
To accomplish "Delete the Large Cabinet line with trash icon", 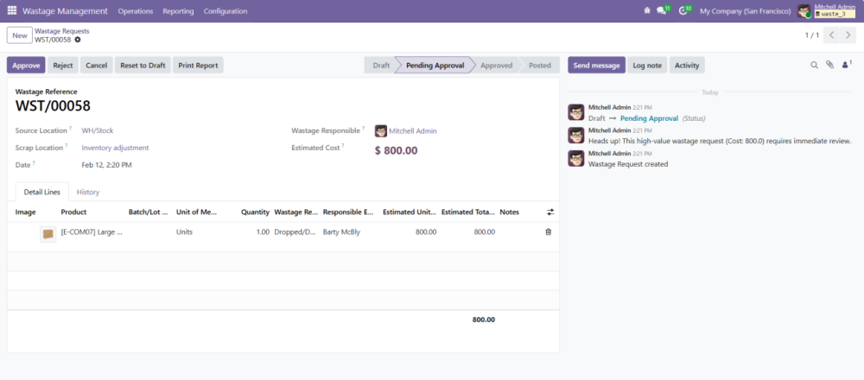I will tap(548, 232).
